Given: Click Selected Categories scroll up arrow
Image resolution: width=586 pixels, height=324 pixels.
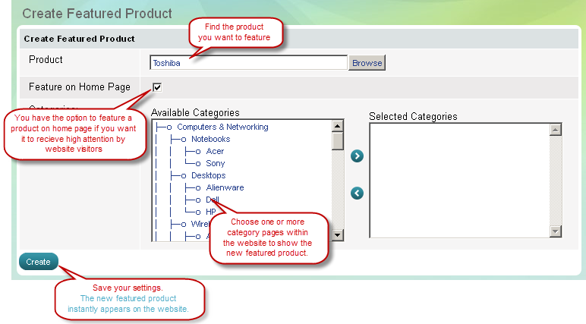Looking at the screenshot, I should click(x=555, y=130).
